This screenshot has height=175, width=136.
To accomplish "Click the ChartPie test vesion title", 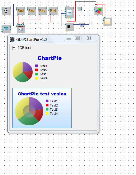I will tap(42, 94).
